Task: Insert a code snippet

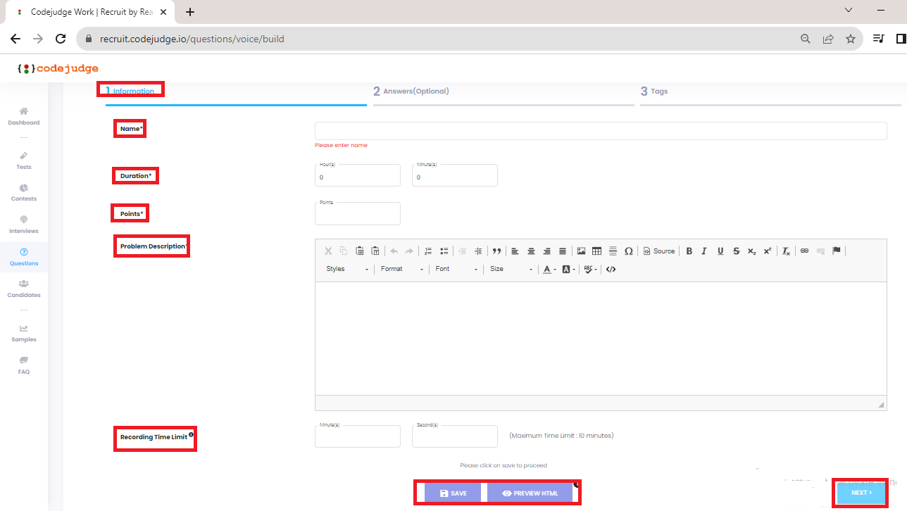Action: pyautogui.click(x=611, y=269)
